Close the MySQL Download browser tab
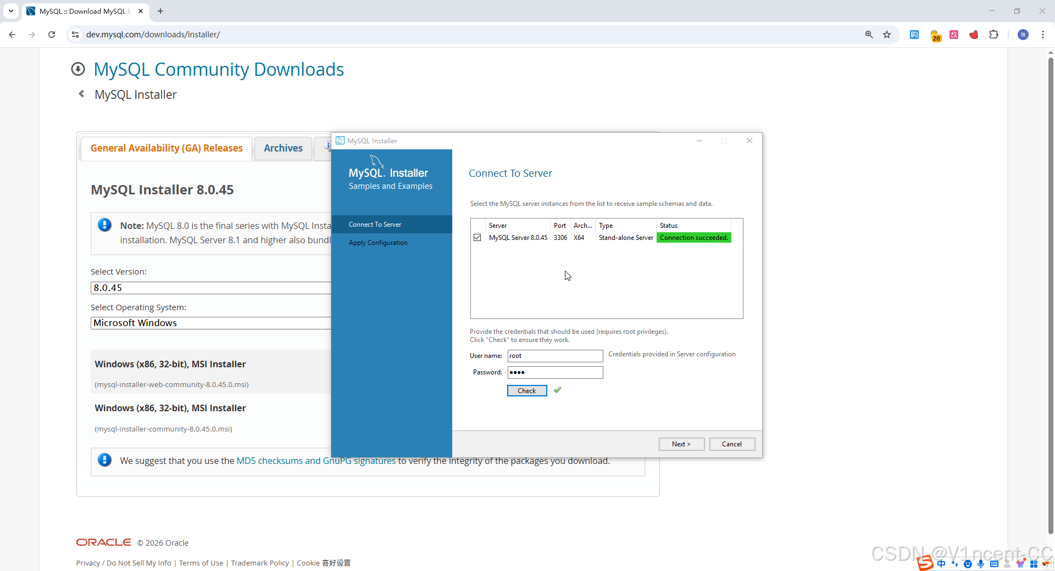The height and width of the screenshot is (571, 1055). point(141,11)
